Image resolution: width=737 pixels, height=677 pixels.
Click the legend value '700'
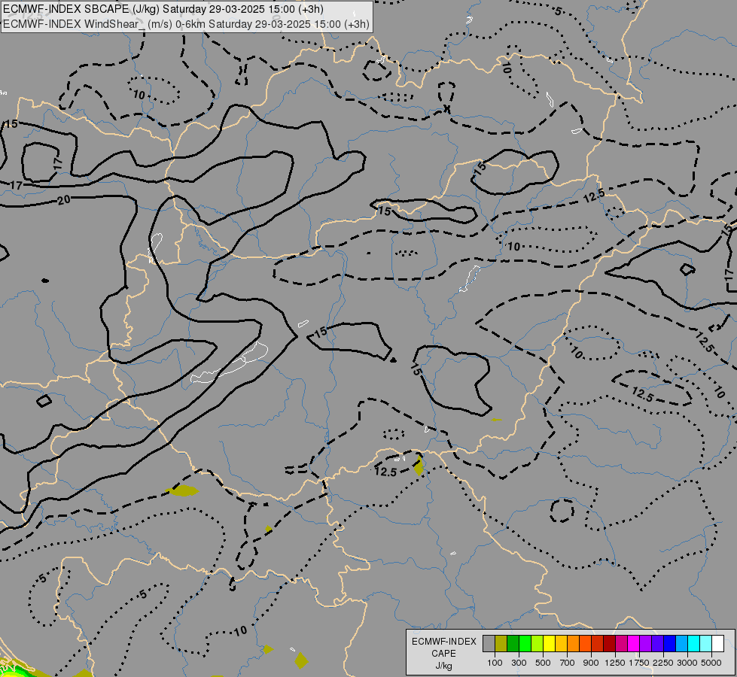(x=568, y=663)
